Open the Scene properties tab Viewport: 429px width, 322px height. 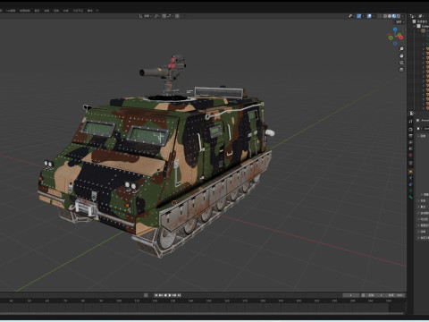411,148
